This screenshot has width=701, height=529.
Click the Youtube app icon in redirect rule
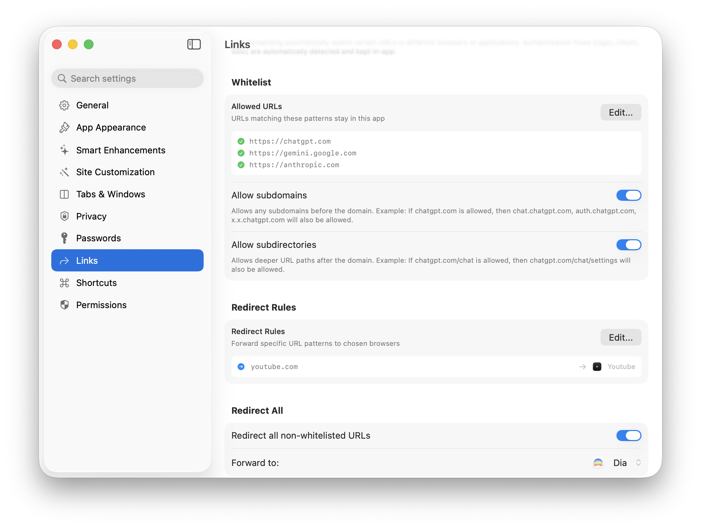tap(597, 367)
